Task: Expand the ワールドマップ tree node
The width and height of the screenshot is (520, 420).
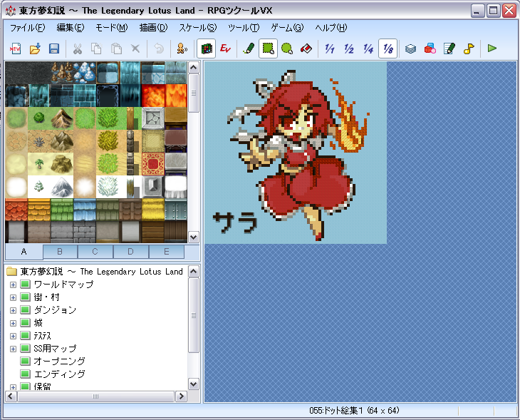Action: [x=13, y=285]
